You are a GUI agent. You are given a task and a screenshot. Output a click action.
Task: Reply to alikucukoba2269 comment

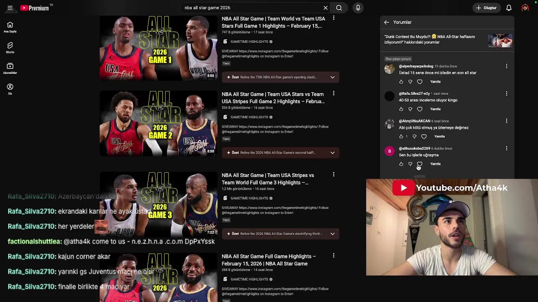click(435, 164)
